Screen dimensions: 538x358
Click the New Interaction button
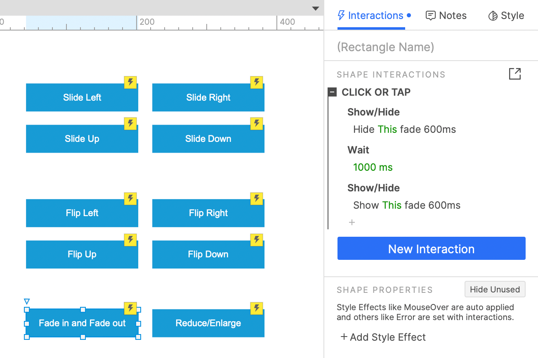[432, 248]
